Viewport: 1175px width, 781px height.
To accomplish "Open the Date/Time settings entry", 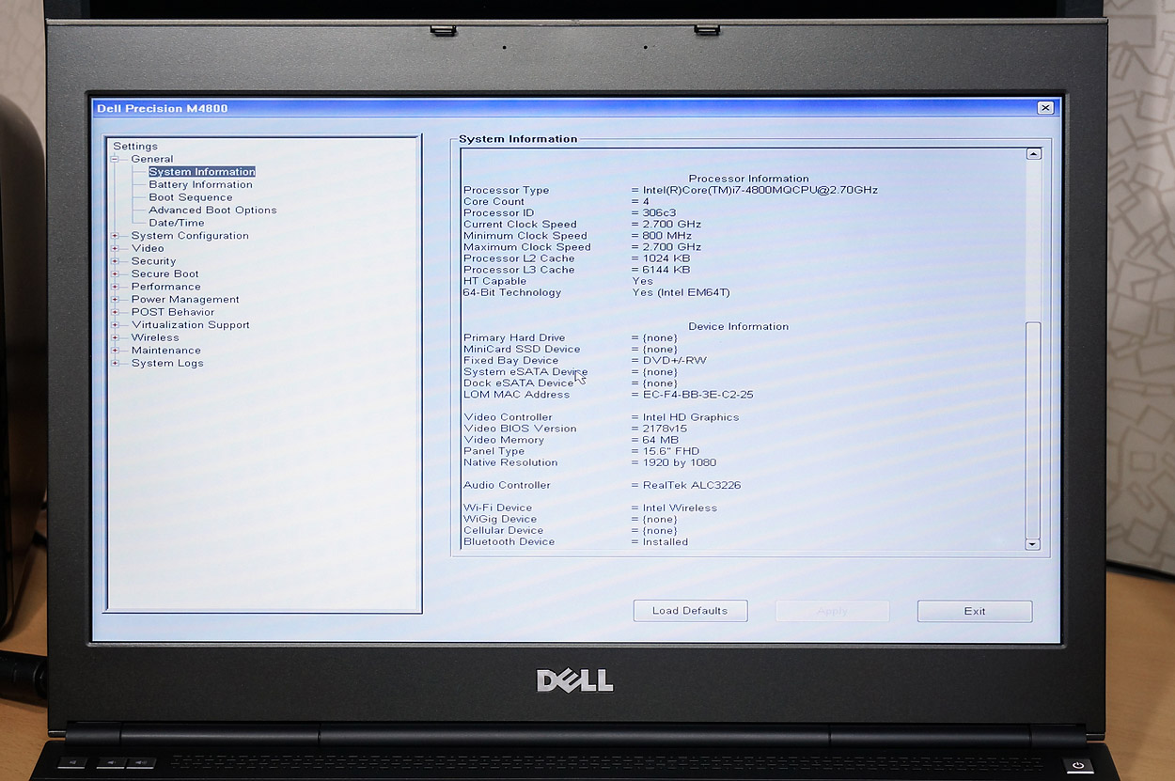I will tap(177, 223).
